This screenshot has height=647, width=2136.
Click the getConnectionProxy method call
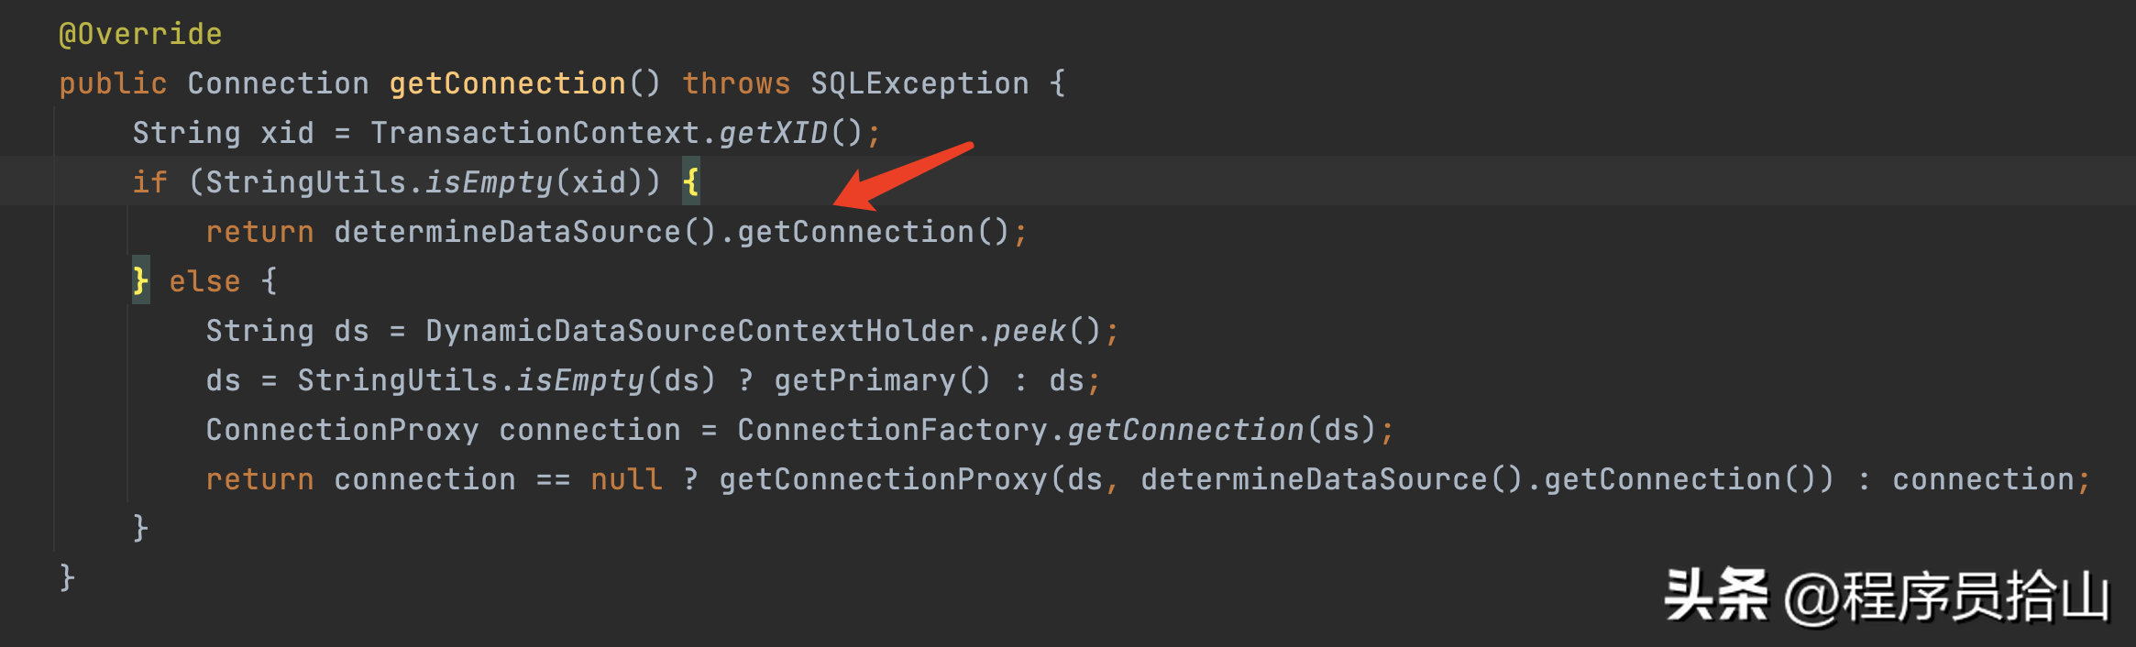[883, 479]
